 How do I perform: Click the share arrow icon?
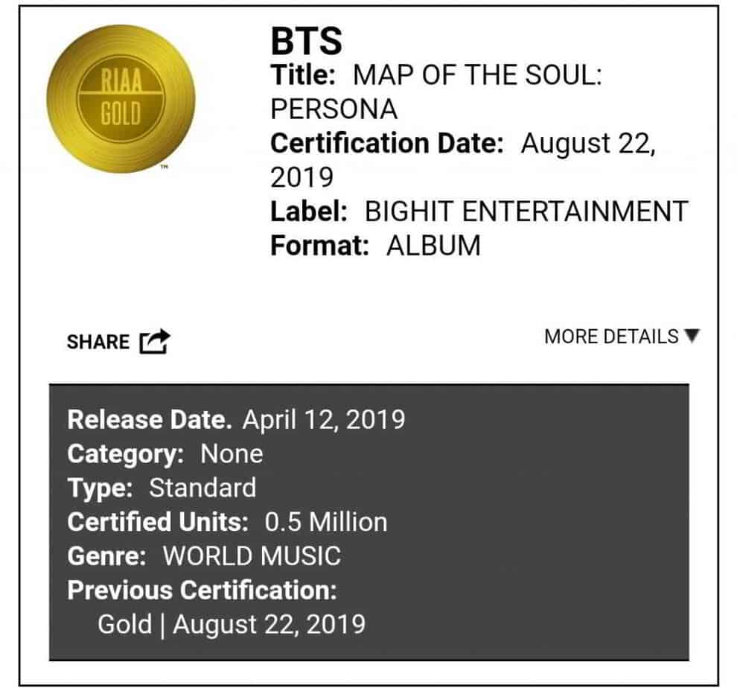point(155,342)
